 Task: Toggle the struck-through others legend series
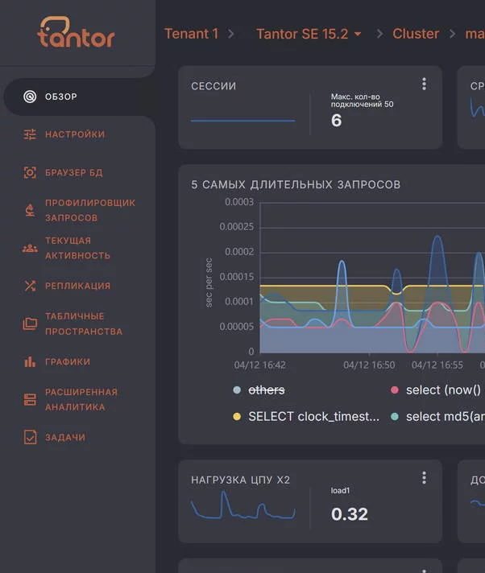coord(266,390)
